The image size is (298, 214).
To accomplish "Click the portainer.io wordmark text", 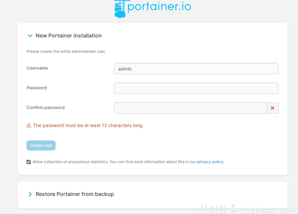I will pos(159,7).
